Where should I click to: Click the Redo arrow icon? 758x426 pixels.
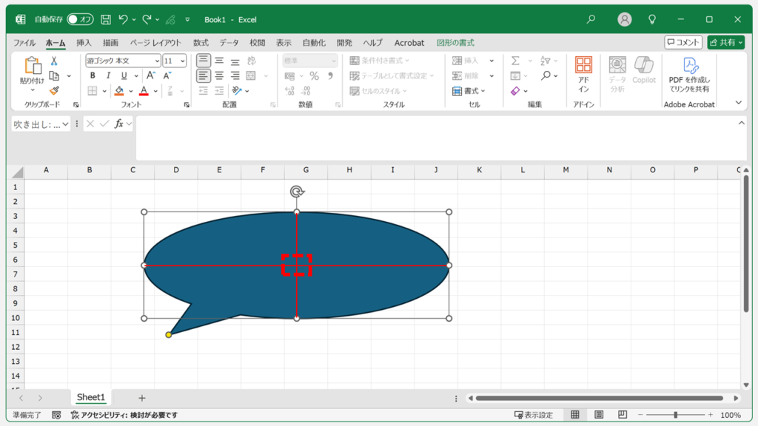pyautogui.click(x=147, y=19)
